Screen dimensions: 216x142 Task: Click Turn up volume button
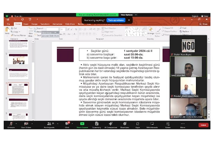pos(116,20)
